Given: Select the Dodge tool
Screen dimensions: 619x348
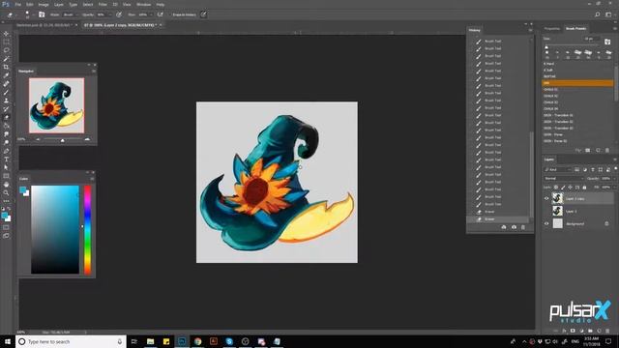Looking at the screenshot, I should (x=6, y=142).
